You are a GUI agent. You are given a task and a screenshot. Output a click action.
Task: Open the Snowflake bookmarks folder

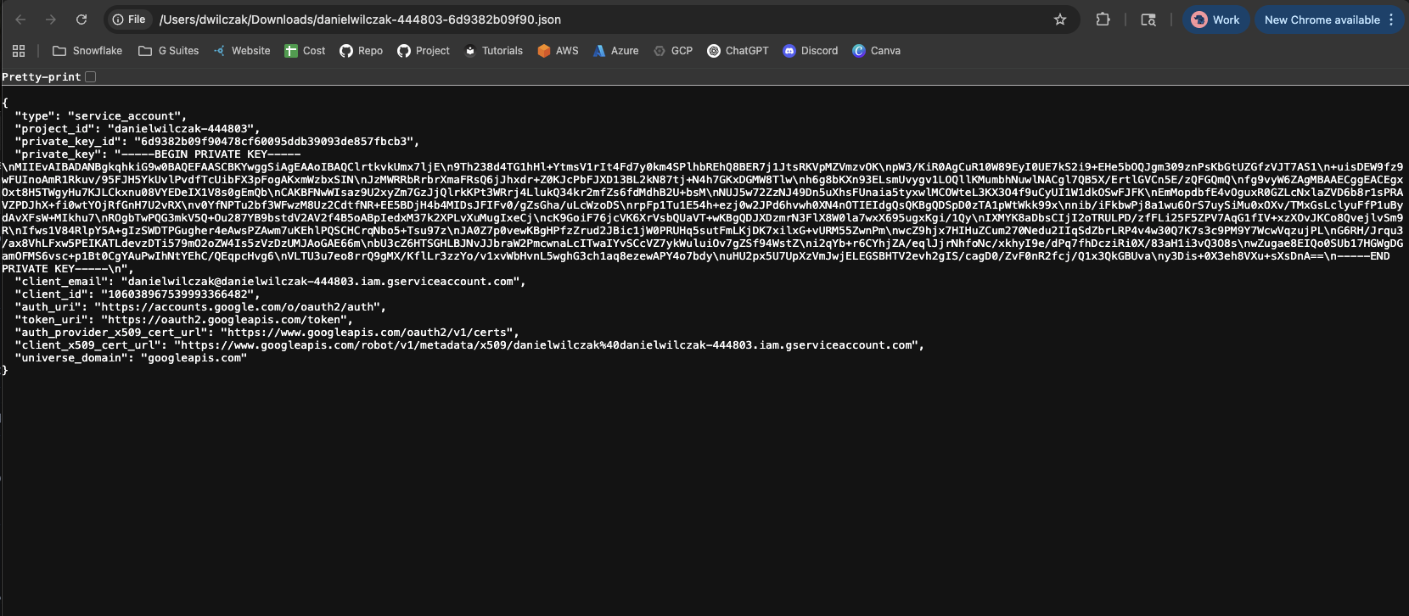pos(87,51)
